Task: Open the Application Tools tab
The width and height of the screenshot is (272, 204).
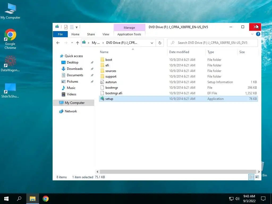Action: pyautogui.click(x=129, y=34)
